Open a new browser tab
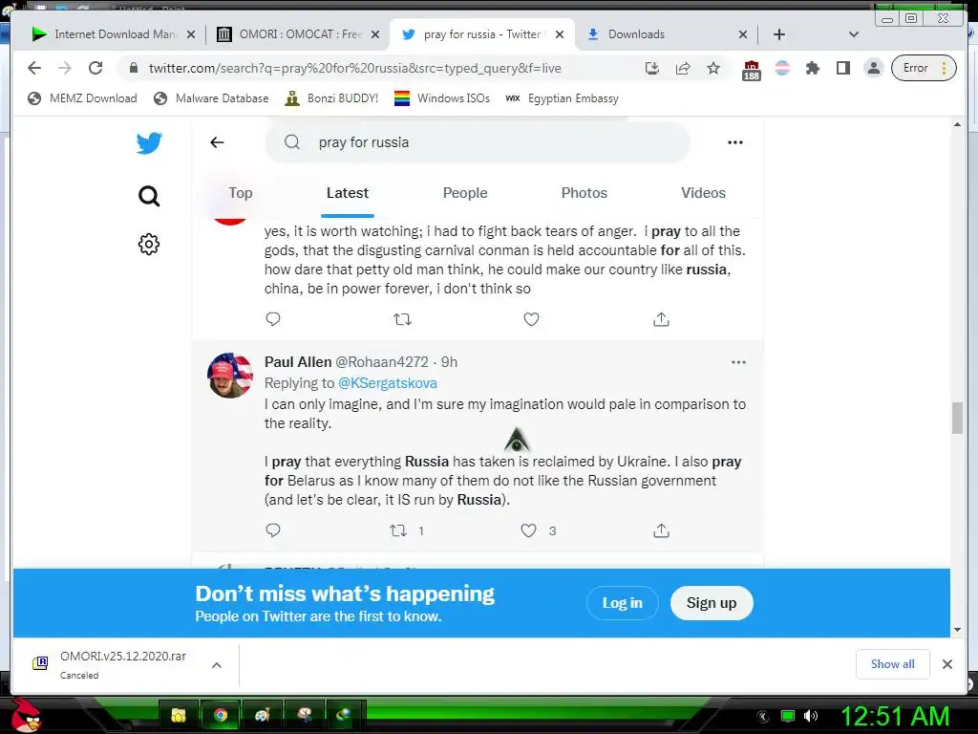 (x=779, y=34)
